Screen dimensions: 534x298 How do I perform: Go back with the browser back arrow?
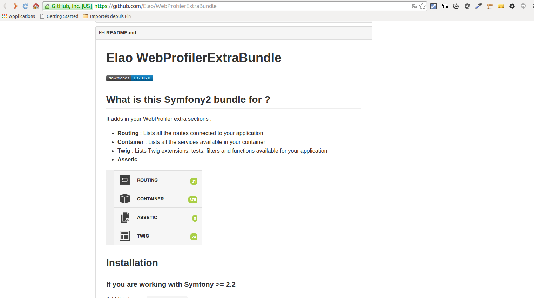tap(5, 6)
